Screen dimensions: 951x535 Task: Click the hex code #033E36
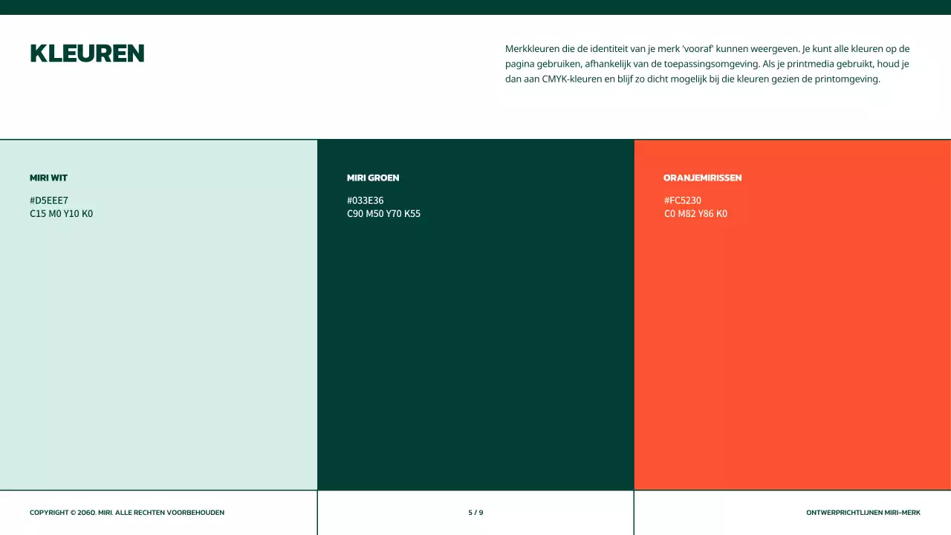366,200
